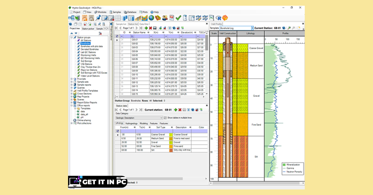
Task: Toggle the station list filter row checkbox
Action: pos(117,36)
